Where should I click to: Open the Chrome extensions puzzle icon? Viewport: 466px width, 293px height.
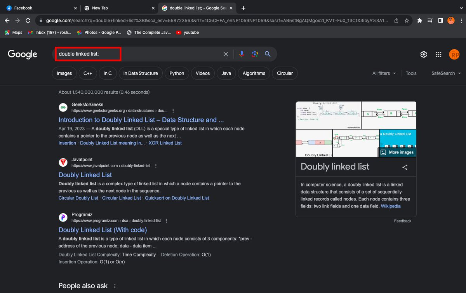point(420,21)
